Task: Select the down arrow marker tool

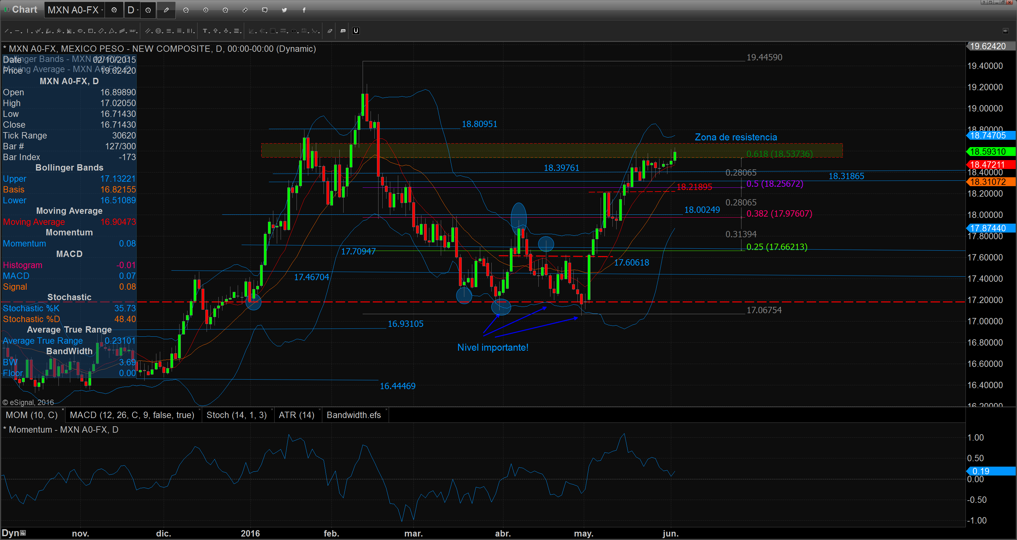Action: point(226,31)
